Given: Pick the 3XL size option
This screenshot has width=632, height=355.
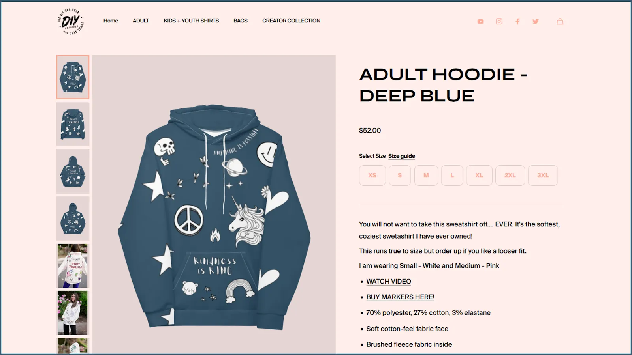Looking at the screenshot, I should pyautogui.click(x=543, y=175).
